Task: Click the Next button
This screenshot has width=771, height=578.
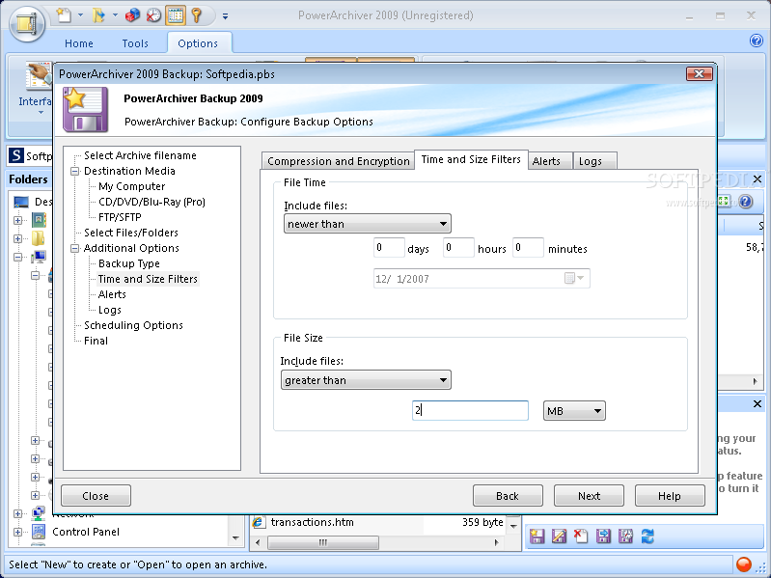Action: pyautogui.click(x=589, y=495)
